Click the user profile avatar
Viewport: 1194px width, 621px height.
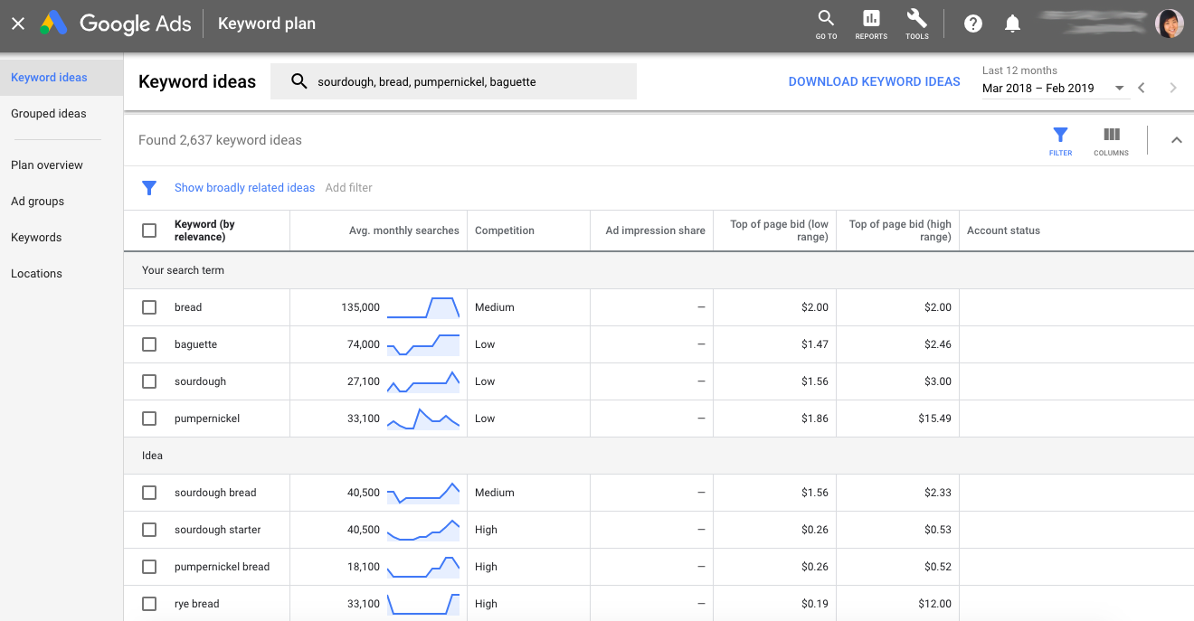tap(1170, 24)
